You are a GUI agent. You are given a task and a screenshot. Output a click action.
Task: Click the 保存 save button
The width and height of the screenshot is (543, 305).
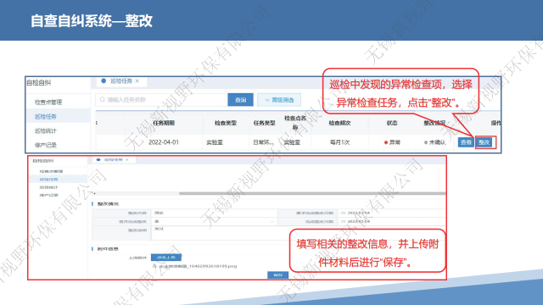click(277, 275)
